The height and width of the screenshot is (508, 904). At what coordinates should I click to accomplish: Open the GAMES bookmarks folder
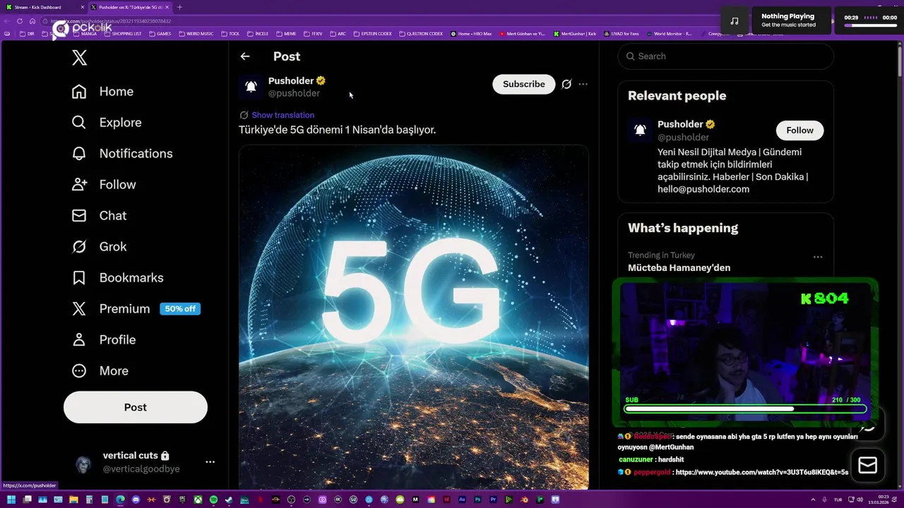coord(160,34)
